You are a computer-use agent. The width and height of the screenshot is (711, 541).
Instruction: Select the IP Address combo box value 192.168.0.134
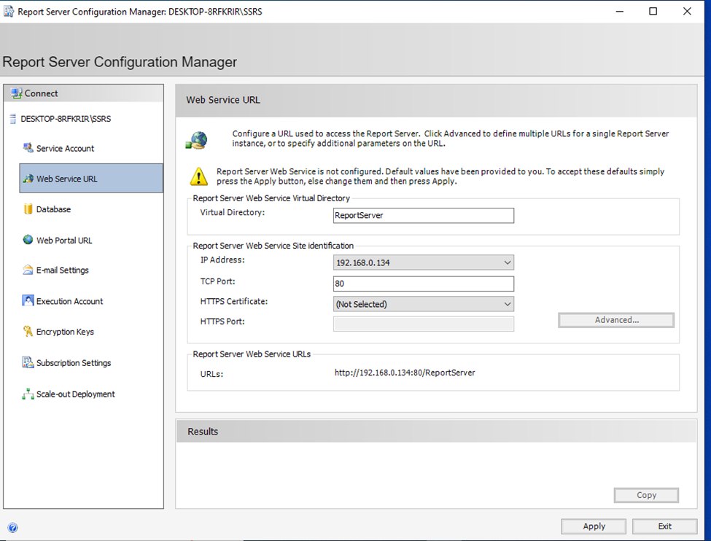tap(424, 262)
